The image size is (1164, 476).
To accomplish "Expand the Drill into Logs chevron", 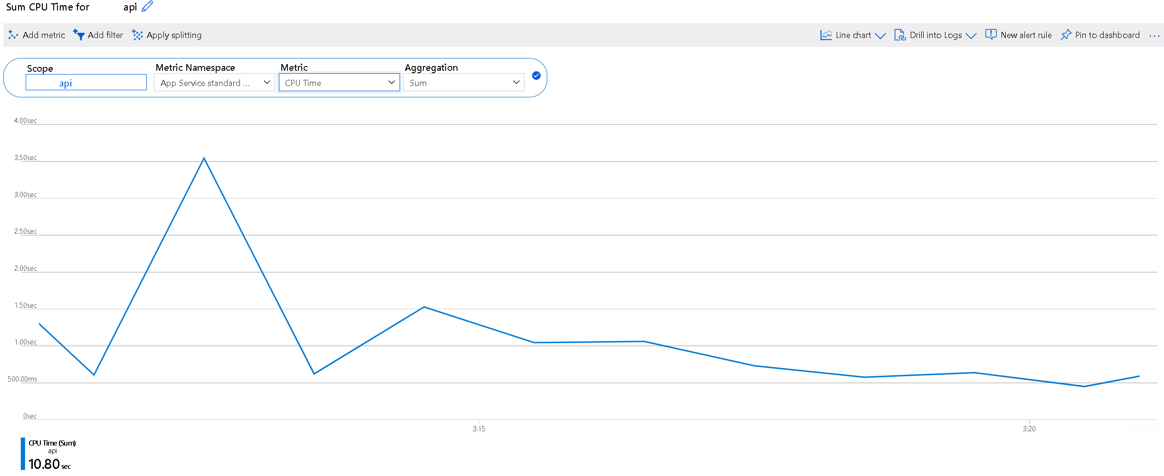I will coord(971,36).
